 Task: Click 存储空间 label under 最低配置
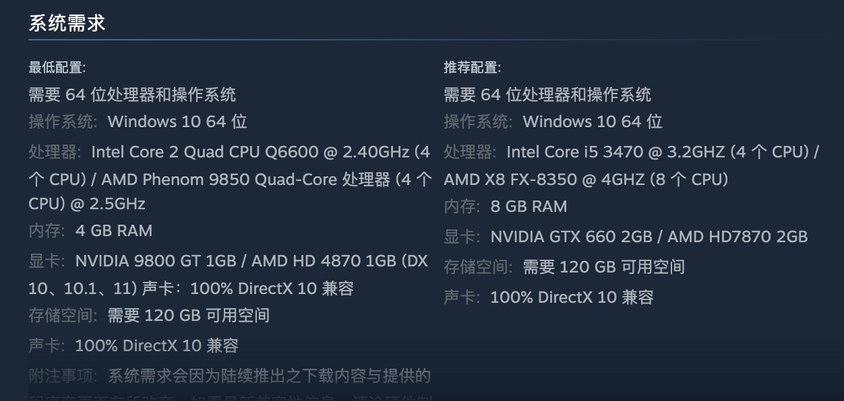click(x=63, y=316)
